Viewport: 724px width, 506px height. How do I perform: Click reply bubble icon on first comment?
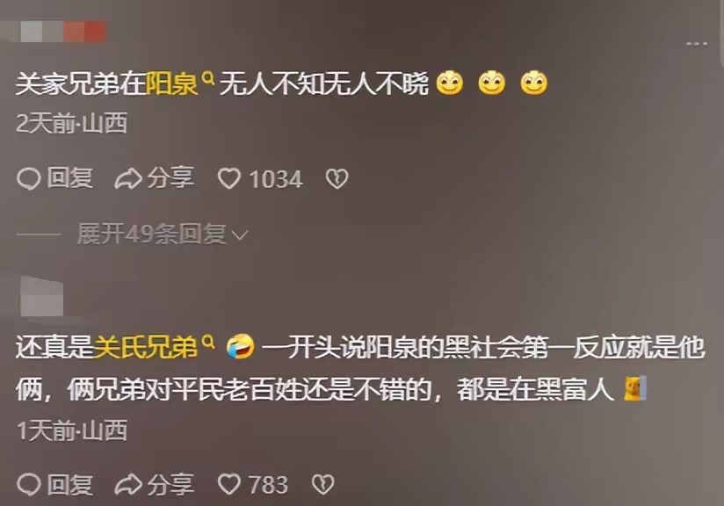pyautogui.click(x=29, y=178)
